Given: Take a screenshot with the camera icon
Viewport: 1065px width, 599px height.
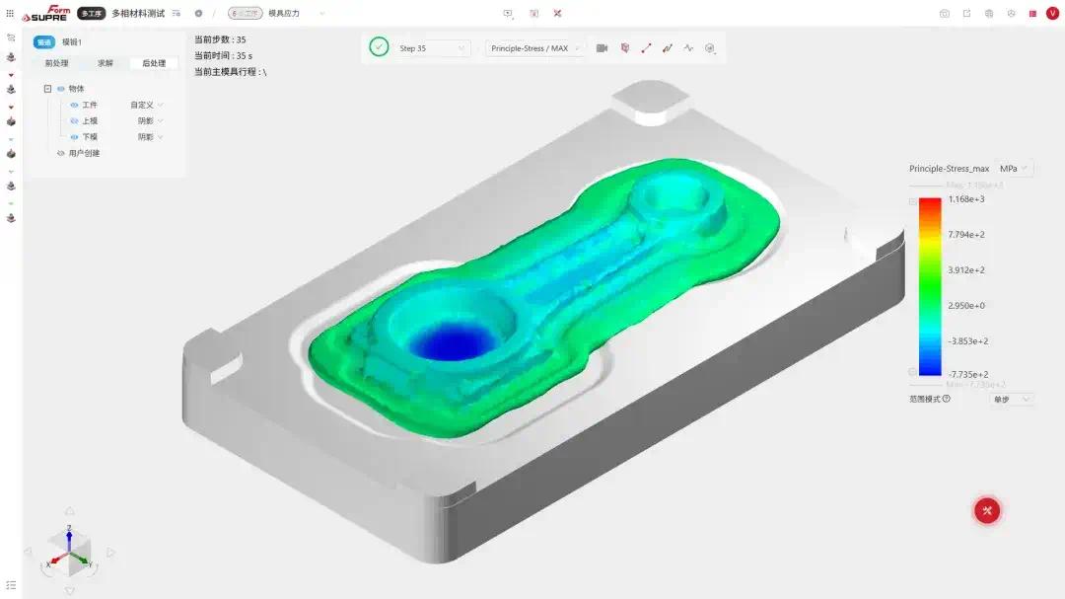Looking at the screenshot, I should point(944,14).
